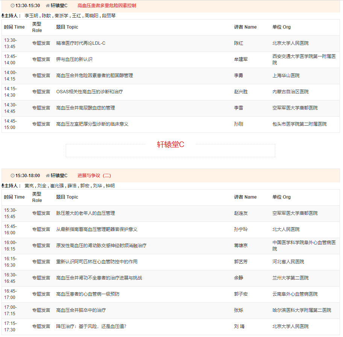The height and width of the screenshot is (337, 343).
Task: Click the clock icon beside 15:30-18:00
Action: 13,176
